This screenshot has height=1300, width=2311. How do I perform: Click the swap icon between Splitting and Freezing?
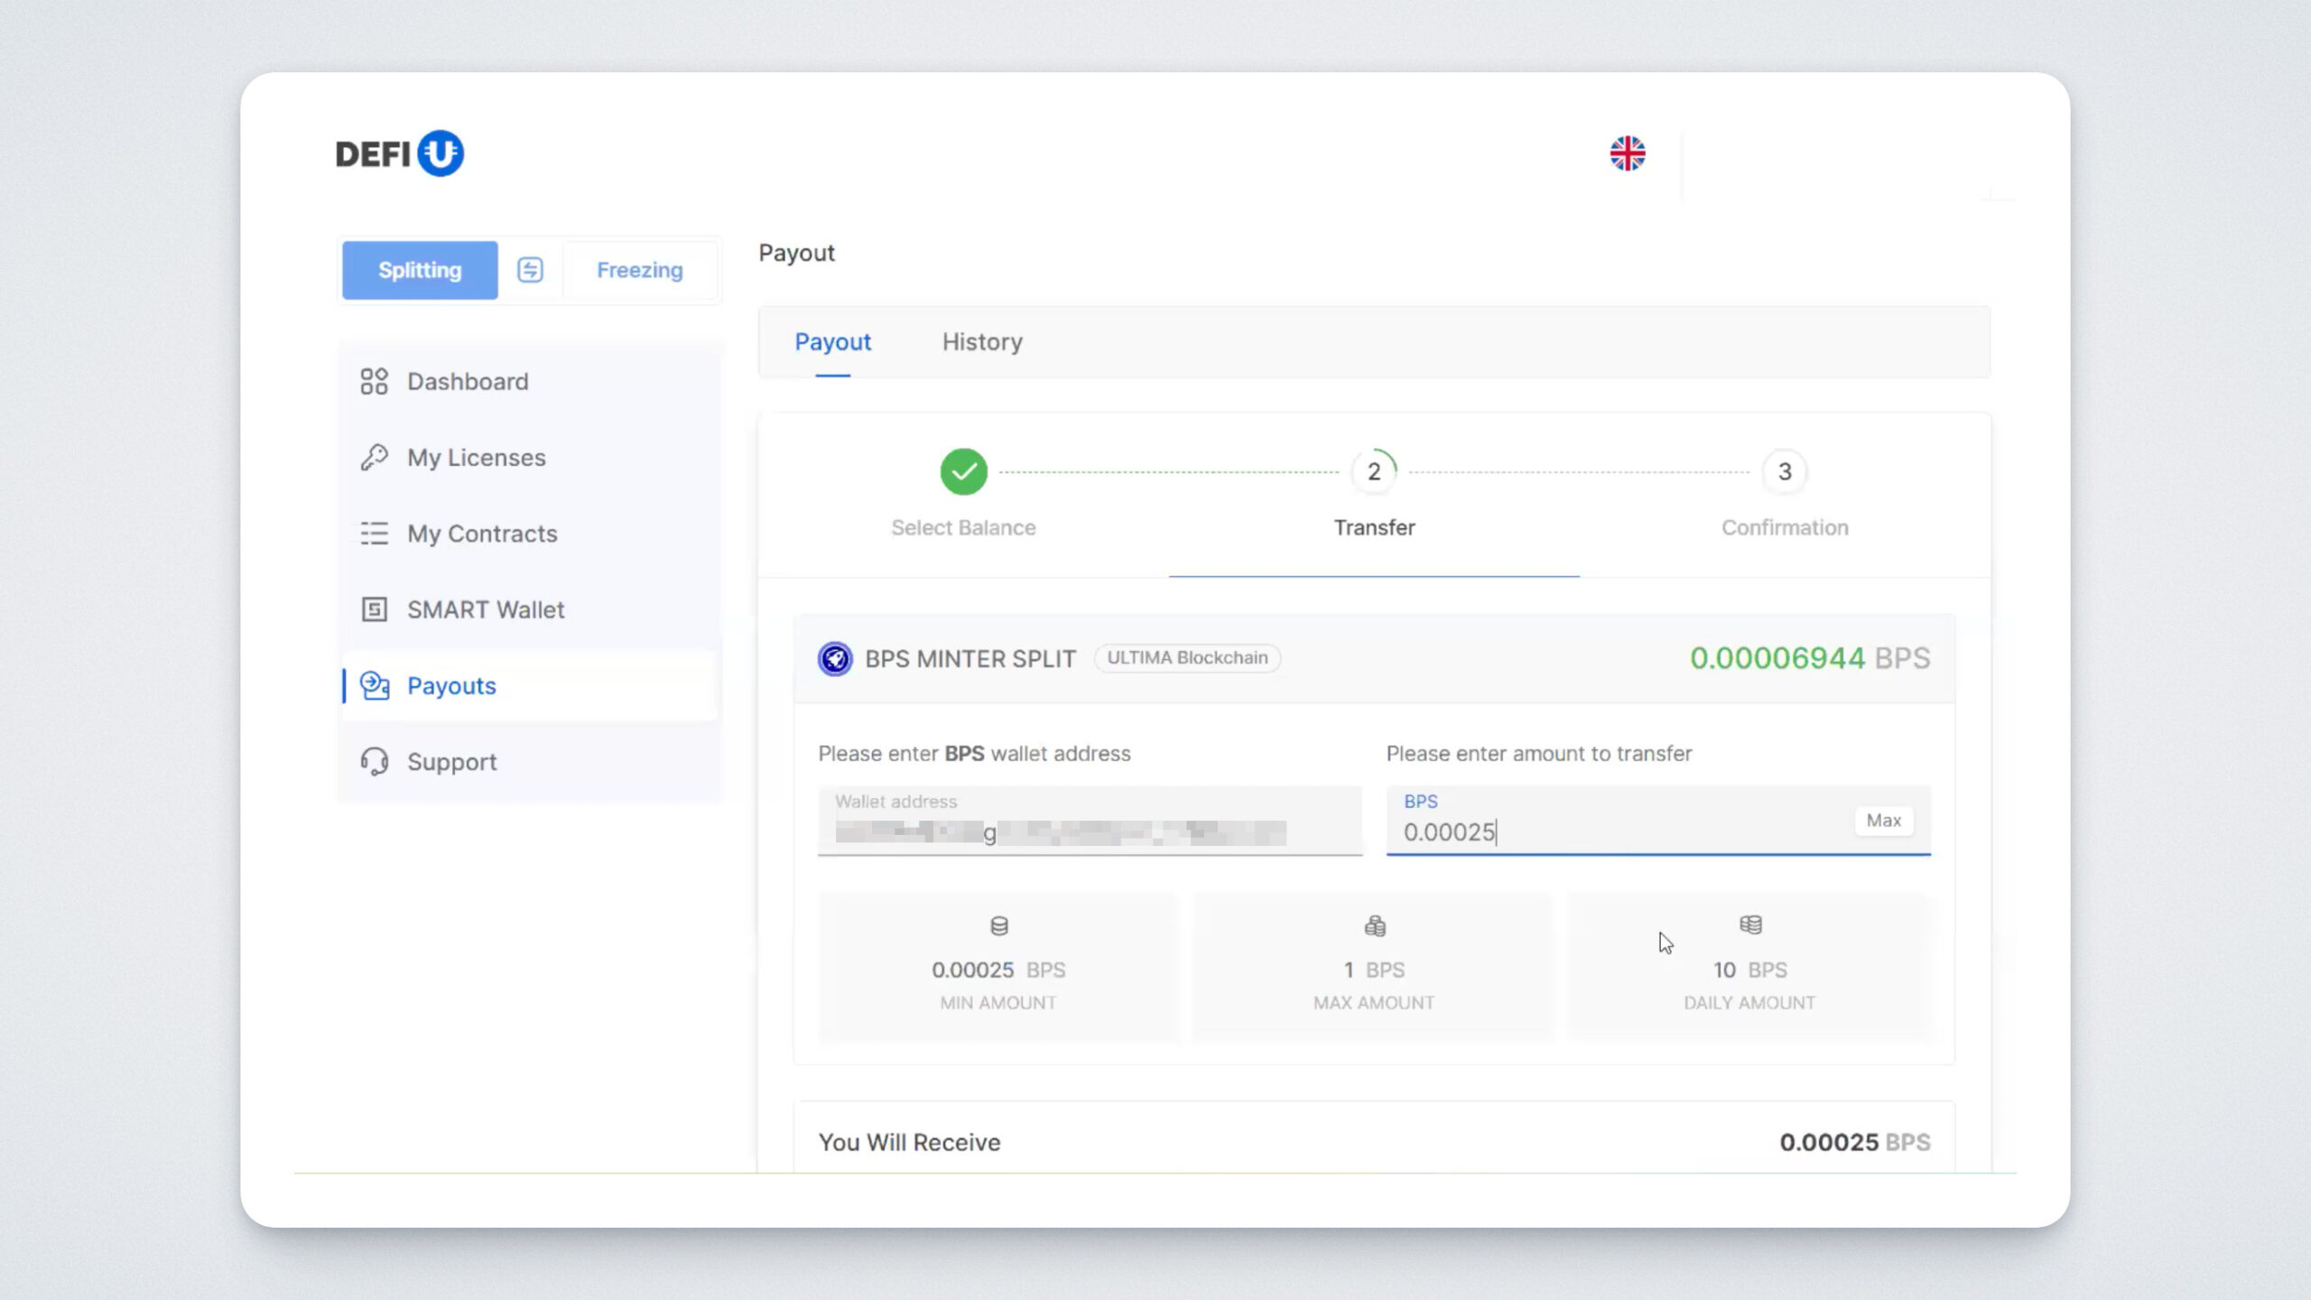530,270
